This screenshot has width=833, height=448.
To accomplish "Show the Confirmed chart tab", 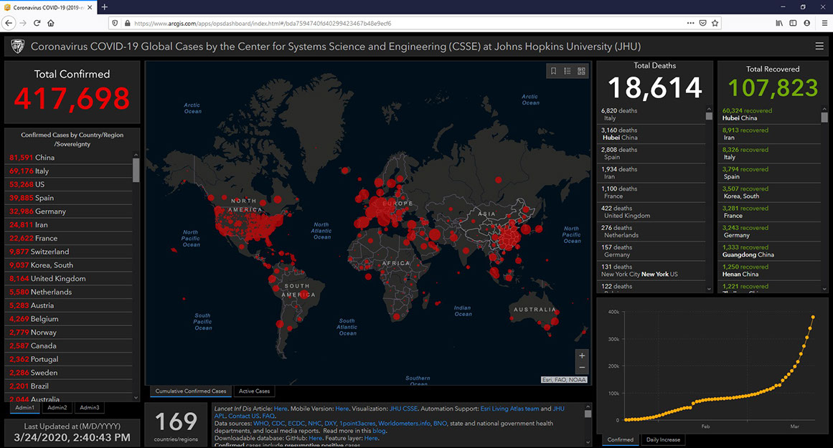I will 621,439.
